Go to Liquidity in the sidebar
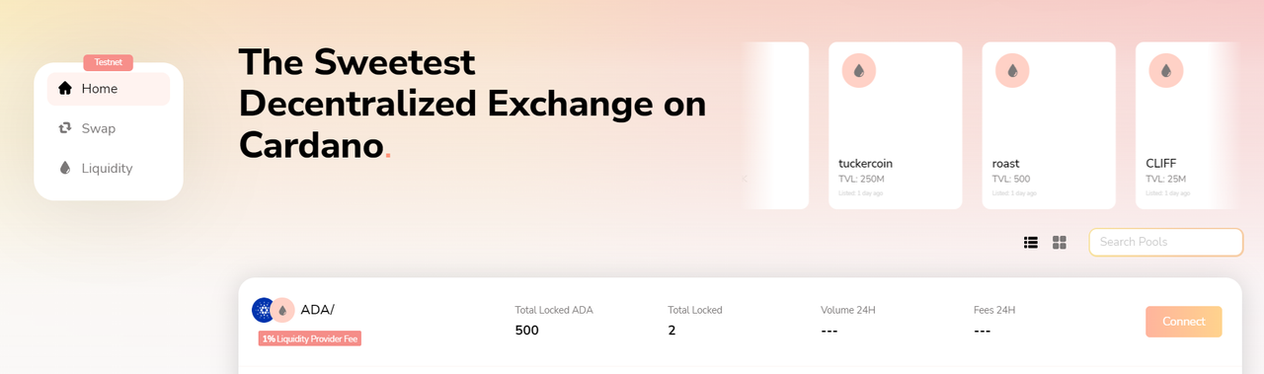This screenshot has height=374, width=1264. (109, 168)
